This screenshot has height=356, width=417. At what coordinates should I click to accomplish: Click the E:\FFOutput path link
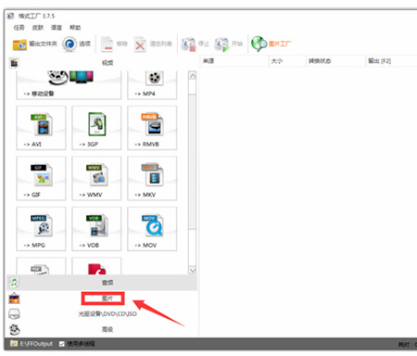click(36, 344)
